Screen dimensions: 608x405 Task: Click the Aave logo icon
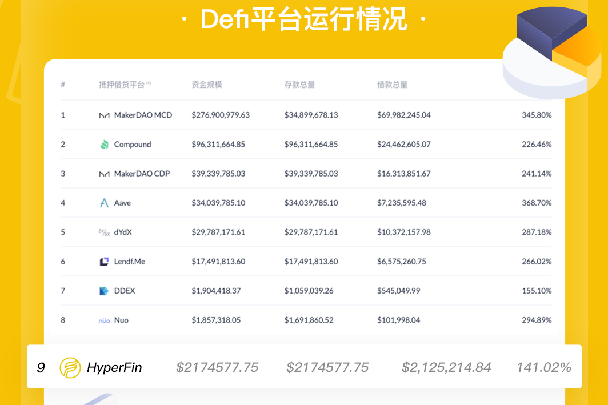[104, 203]
